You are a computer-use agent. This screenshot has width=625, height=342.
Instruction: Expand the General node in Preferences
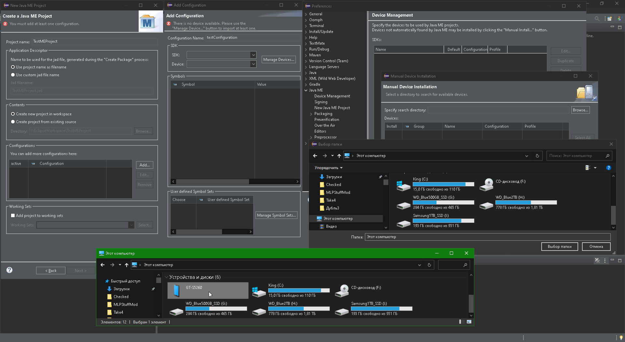(306, 14)
